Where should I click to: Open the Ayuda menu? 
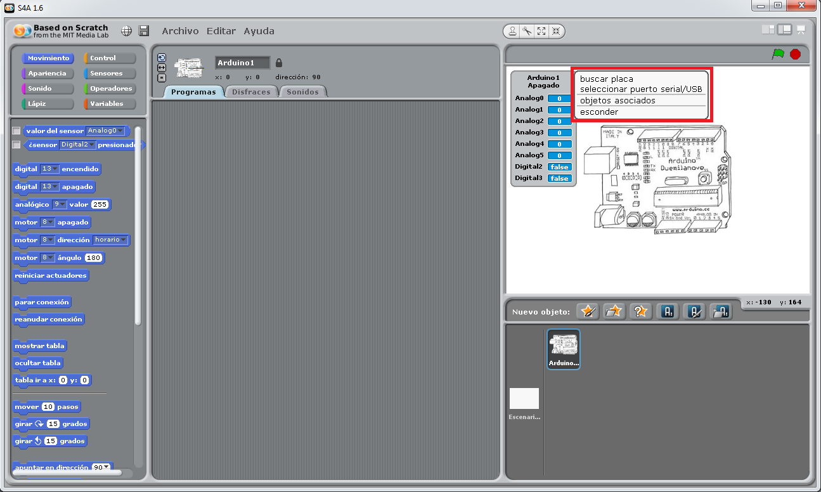(259, 31)
